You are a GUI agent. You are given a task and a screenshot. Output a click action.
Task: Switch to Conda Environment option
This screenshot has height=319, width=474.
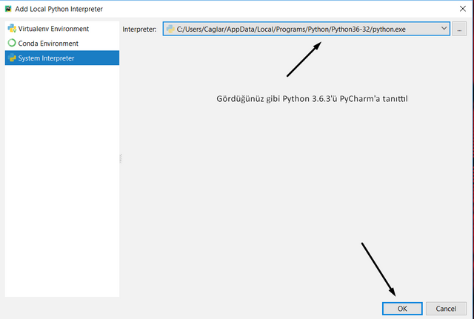coord(48,44)
